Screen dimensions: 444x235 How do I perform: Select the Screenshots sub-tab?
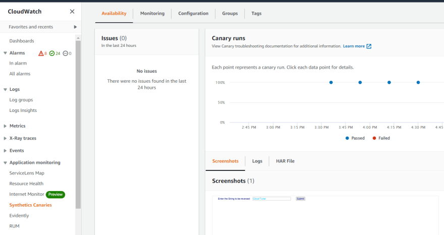[x=226, y=161]
